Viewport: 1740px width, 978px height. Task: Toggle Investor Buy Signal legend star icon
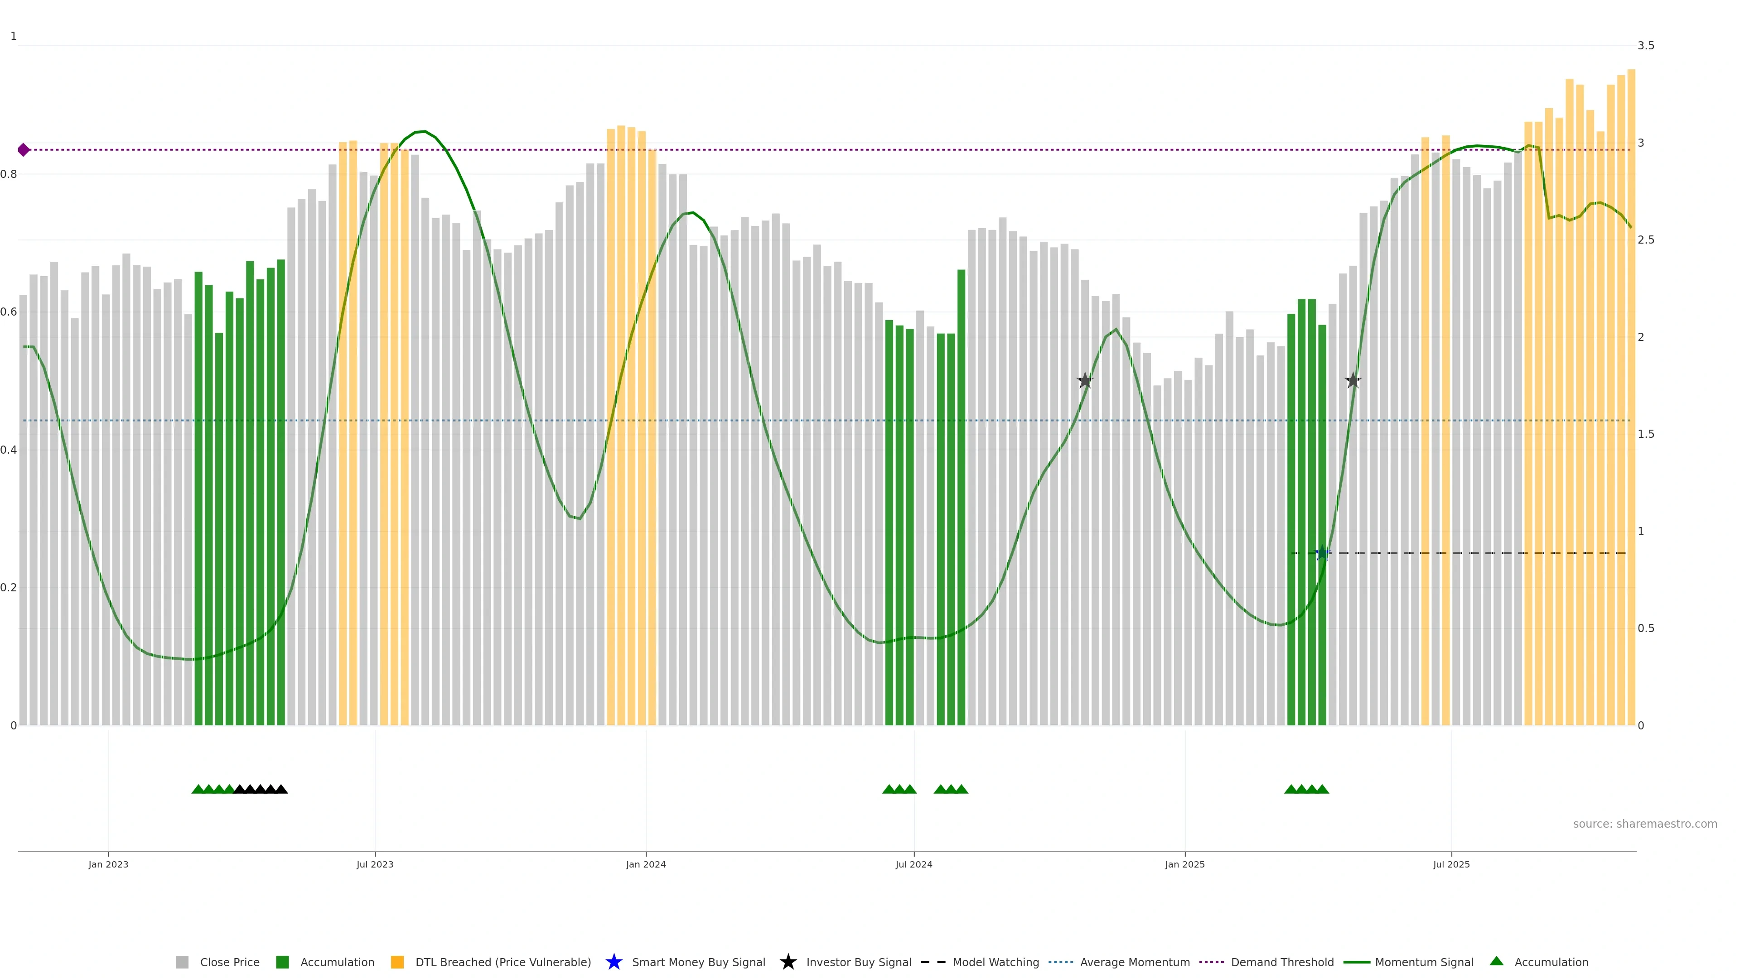(x=788, y=963)
